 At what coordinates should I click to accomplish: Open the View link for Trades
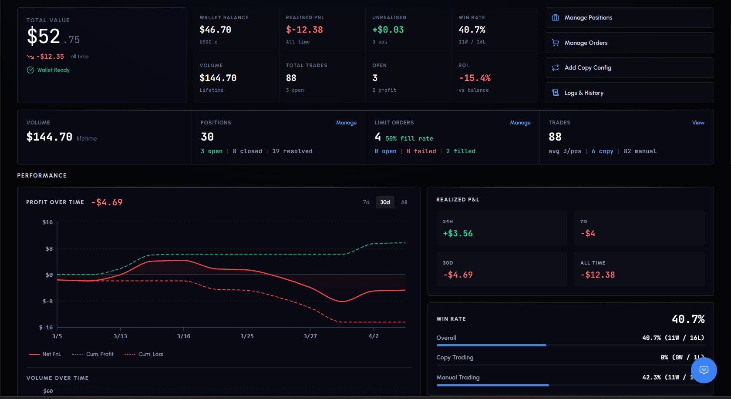698,123
